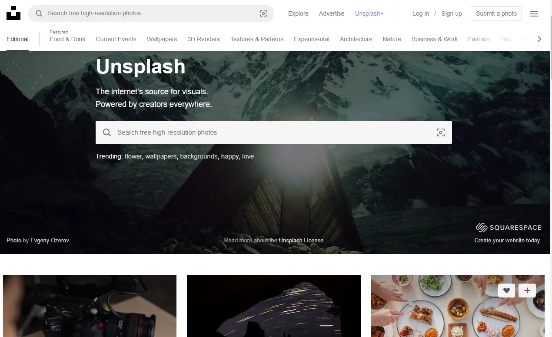Show more categories with the right chevron

click(539, 39)
